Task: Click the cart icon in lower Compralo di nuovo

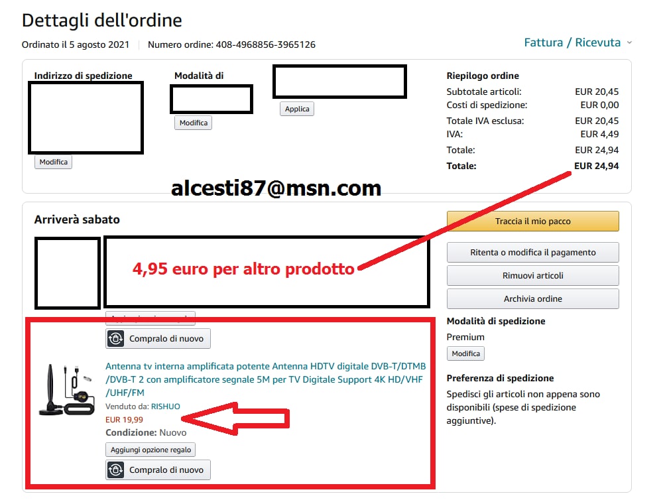Action: (x=115, y=470)
